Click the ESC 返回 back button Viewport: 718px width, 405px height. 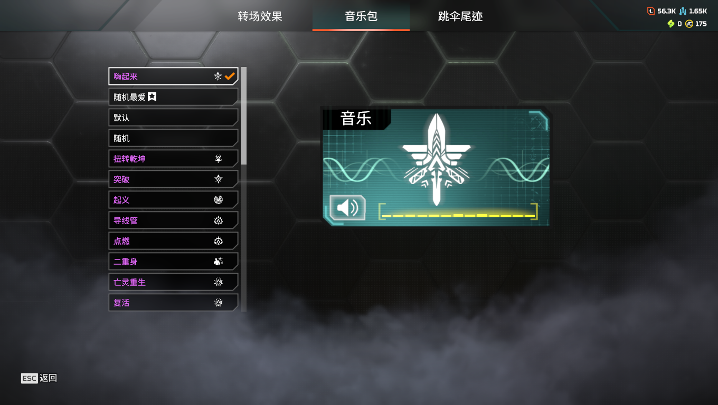39,378
